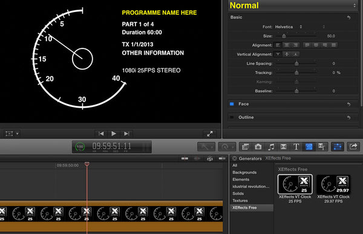Click the PROGRAMME NAME HERE title text
The image size is (363, 234).
tap(159, 13)
